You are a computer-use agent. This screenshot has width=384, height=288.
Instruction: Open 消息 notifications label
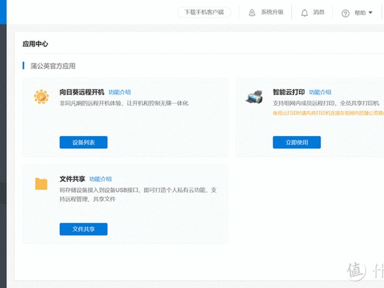[x=319, y=12]
